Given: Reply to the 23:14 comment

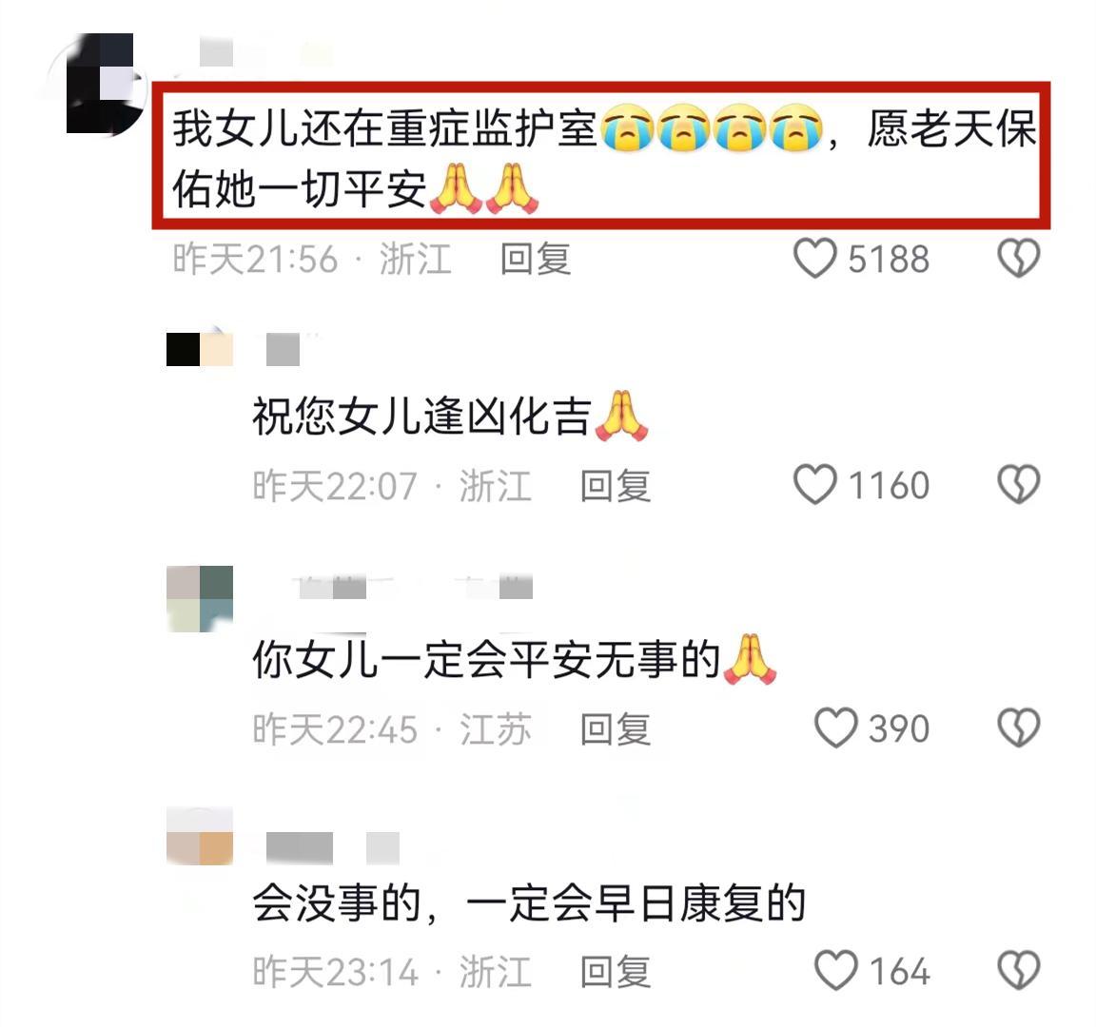Looking at the screenshot, I should pos(616,972).
